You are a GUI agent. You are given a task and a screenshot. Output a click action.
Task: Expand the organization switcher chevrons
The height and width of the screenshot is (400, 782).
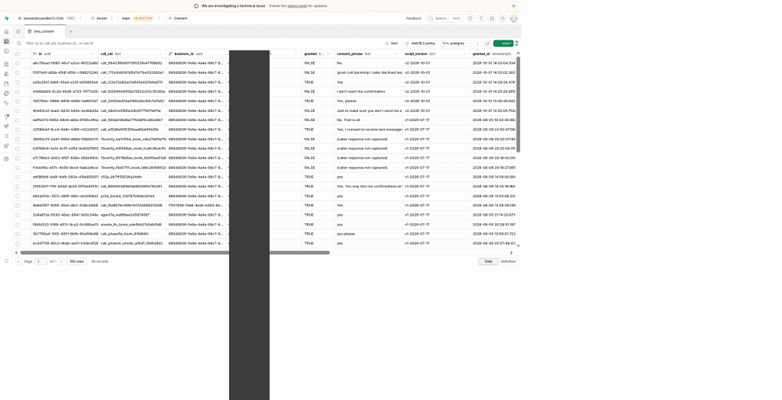click(x=81, y=18)
